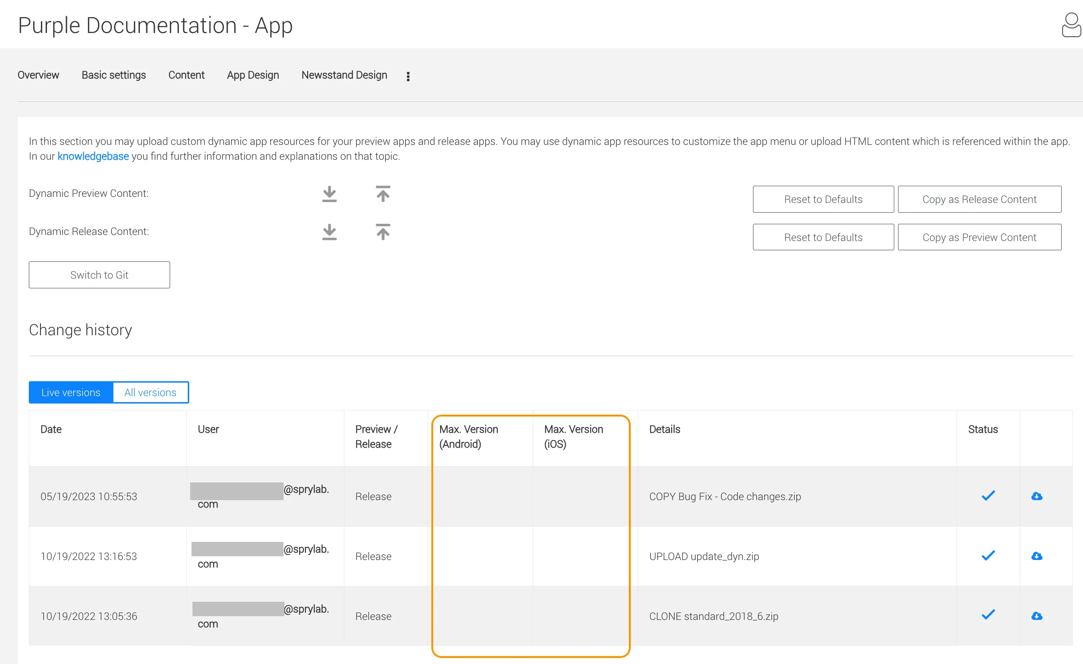Reset Dynamic Release Content to Defaults
This screenshot has height=664, width=1083.
(x=823, y=237)
